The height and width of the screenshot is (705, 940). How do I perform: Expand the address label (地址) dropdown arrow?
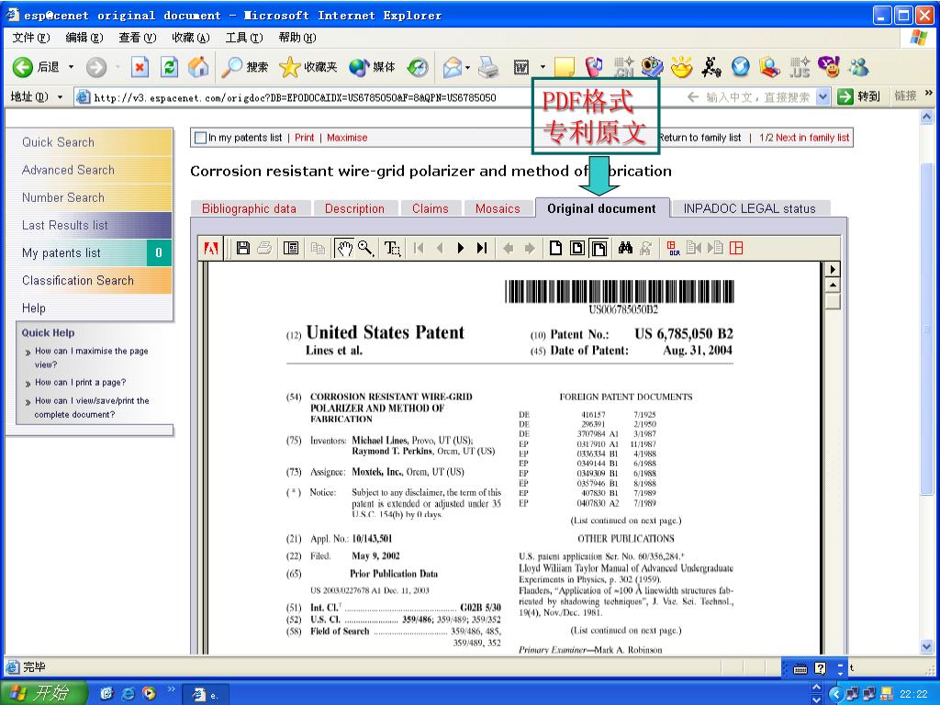click(x=60, y=97)
